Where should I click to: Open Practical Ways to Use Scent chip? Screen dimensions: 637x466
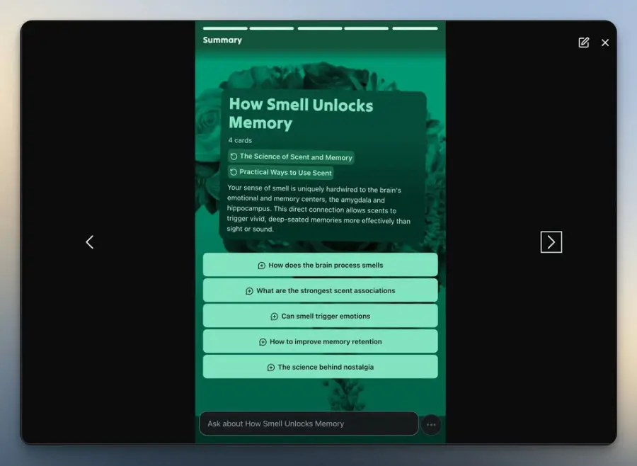pyautogui.click(x=281, y=172)
